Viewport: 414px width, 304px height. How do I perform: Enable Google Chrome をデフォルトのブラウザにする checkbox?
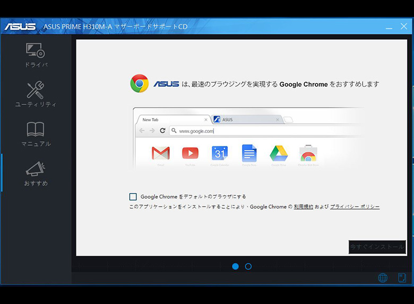133,196
